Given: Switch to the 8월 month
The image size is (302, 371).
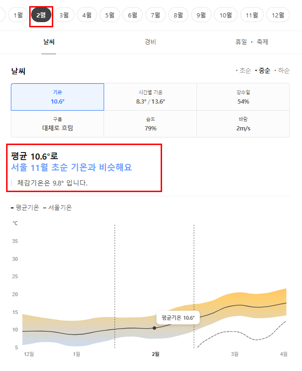Looking at the screenshot, I should (179, 15).
